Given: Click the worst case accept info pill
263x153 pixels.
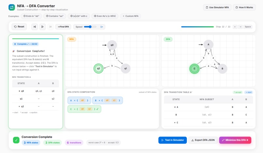Looking at the screenshot, I should [x=103, y=143].
